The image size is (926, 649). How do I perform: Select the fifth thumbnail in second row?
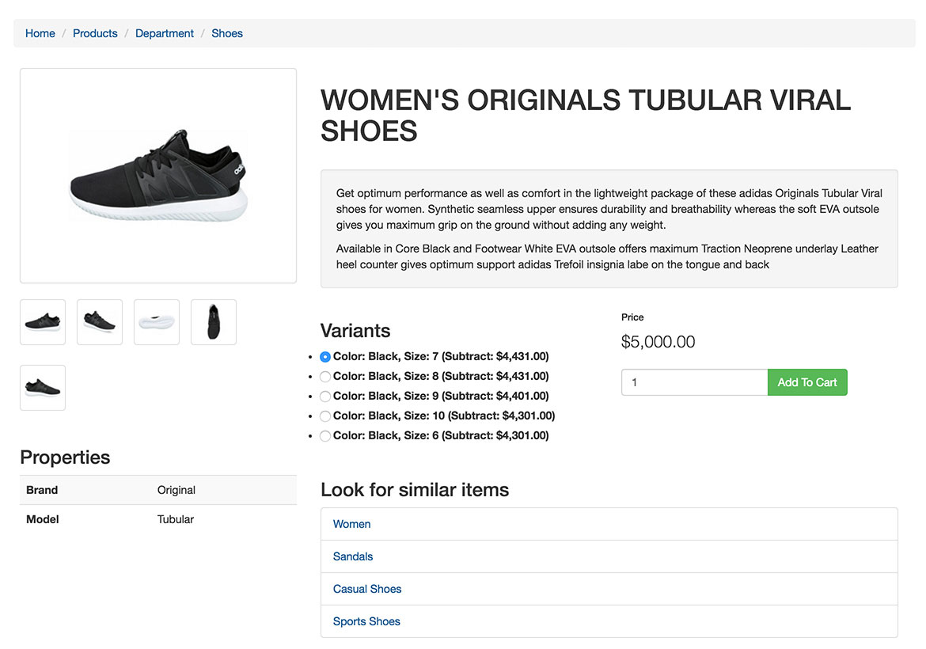coord(43,387)
